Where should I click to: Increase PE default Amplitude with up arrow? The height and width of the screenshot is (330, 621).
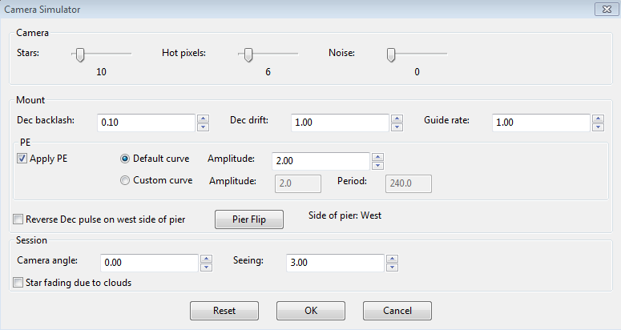point(378,156)
